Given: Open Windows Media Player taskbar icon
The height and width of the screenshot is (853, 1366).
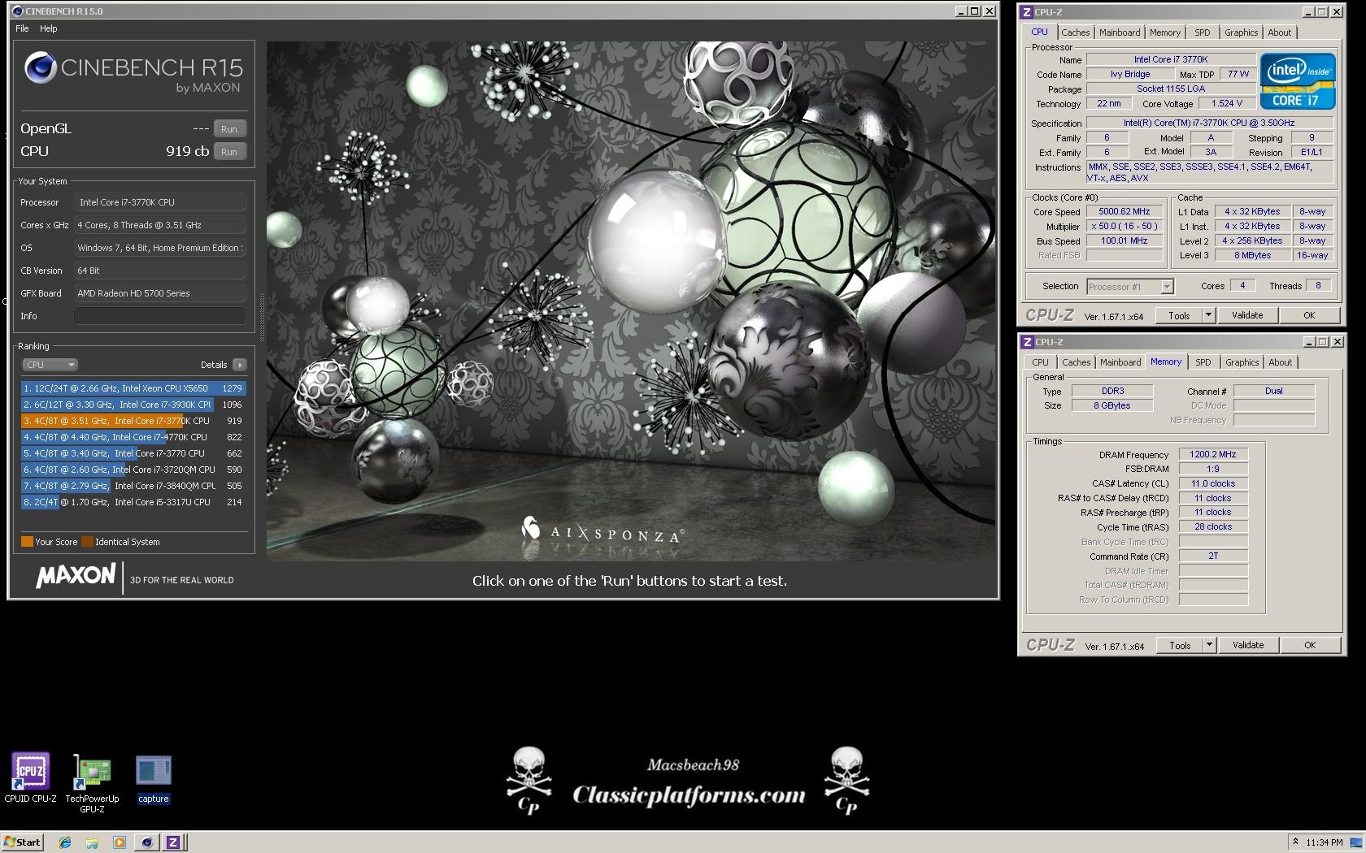Looking at the screenshot, I should [x=119, y=842].
